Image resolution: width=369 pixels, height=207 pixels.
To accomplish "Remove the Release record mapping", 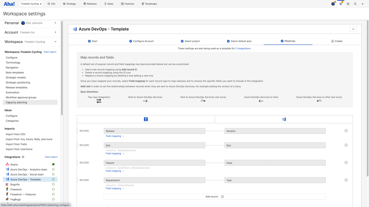I will click(x=346, y=131).
